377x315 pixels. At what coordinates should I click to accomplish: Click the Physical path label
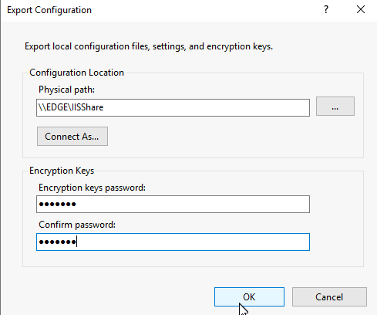pos(66,90)
